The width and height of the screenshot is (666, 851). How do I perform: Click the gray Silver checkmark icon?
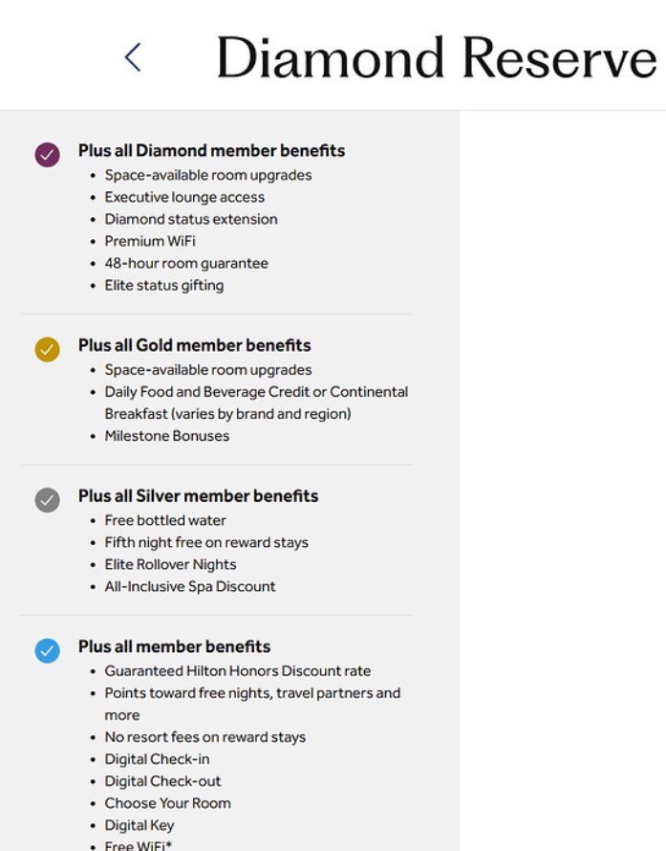coord(48,499)
